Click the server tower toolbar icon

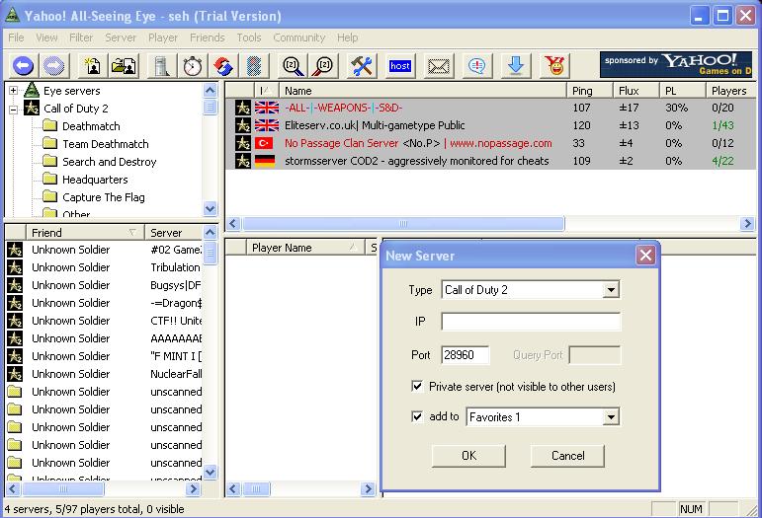pyautogui.click(x=161, y=65)
